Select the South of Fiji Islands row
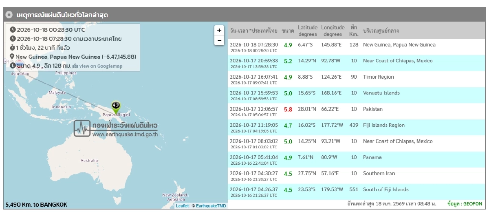The image size is (489, 214). point(357,192)
